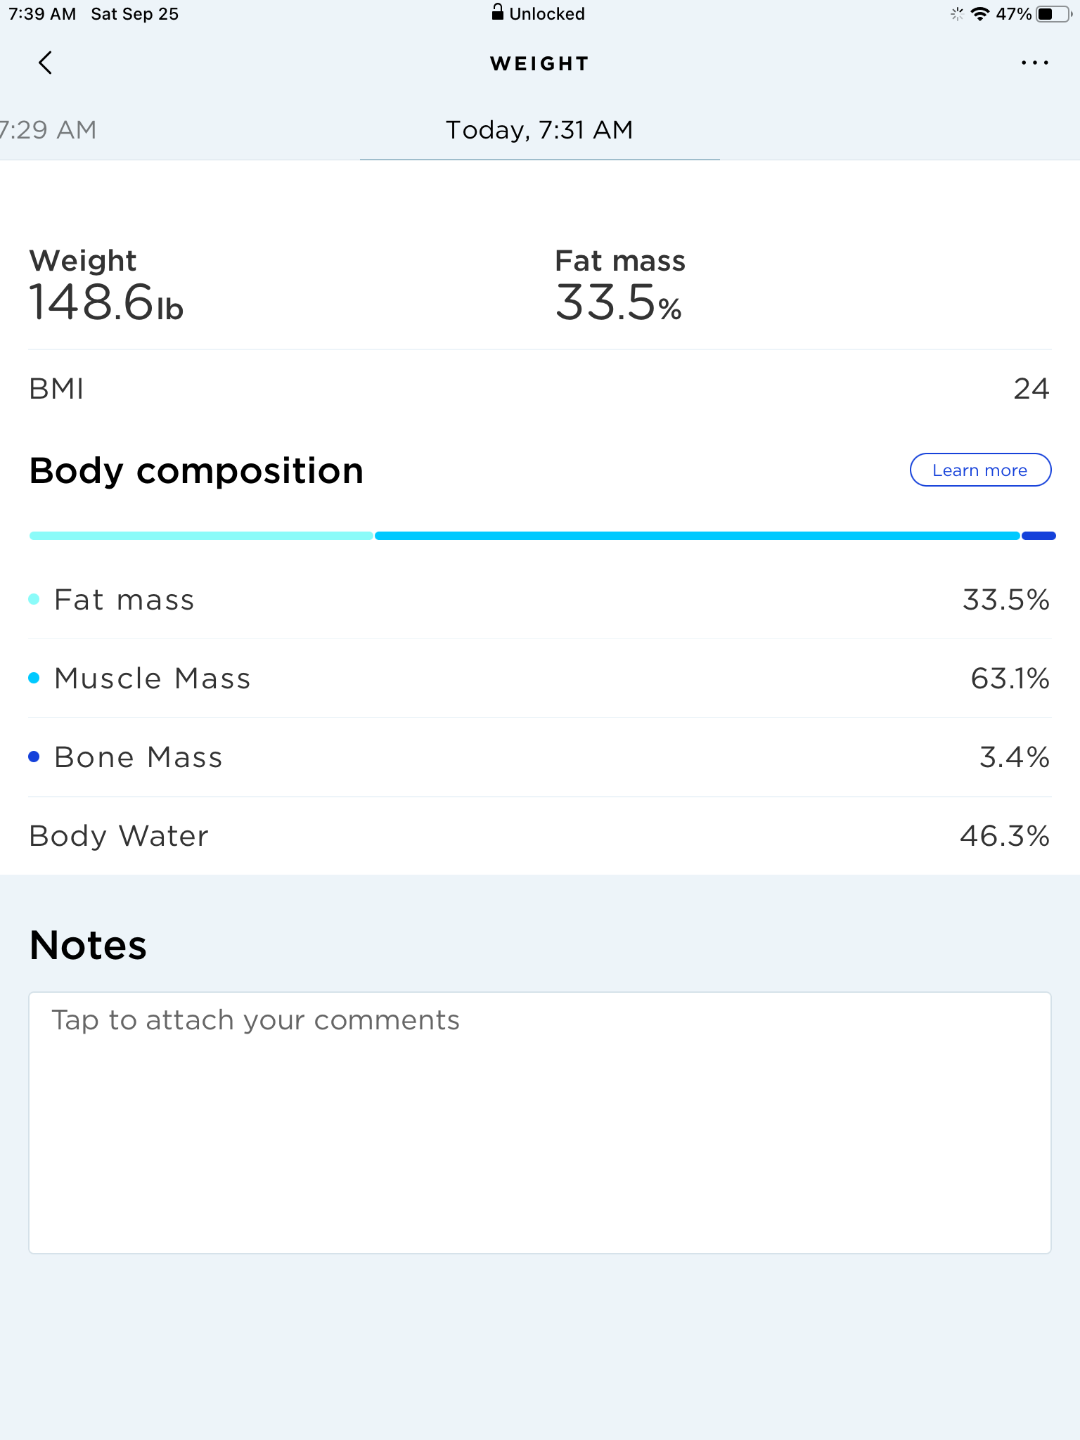Tap the battery indicator icon
The width and height of the screenshot is (1080, 1440).
pos(1053,14)
